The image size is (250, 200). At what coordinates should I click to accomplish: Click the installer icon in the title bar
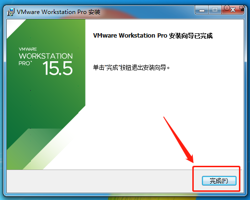coord(11,12)
